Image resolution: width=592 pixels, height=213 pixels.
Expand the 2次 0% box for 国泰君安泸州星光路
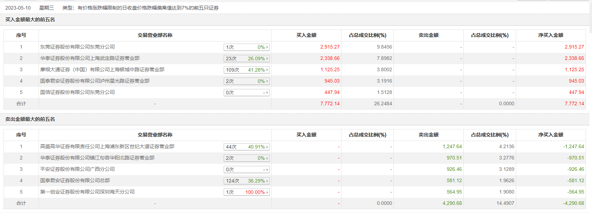pyautogui.click(x=247, y=81)
